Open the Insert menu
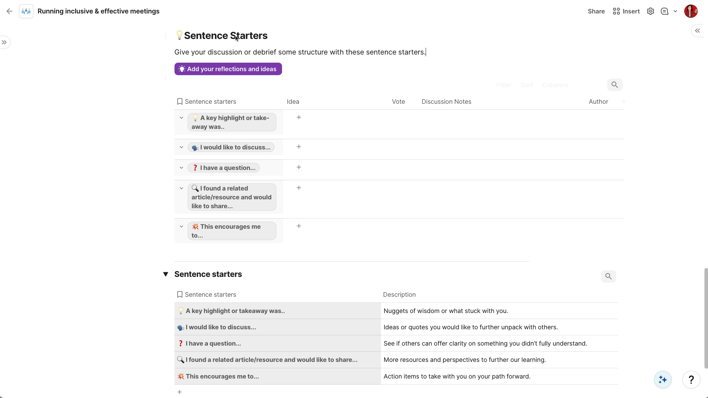Viewport: 708px width, 398px height. [x=626, y=11]
